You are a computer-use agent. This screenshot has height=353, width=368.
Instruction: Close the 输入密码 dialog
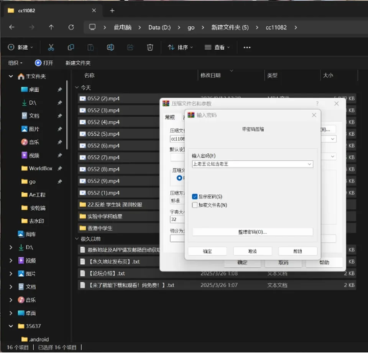point(314,115)
